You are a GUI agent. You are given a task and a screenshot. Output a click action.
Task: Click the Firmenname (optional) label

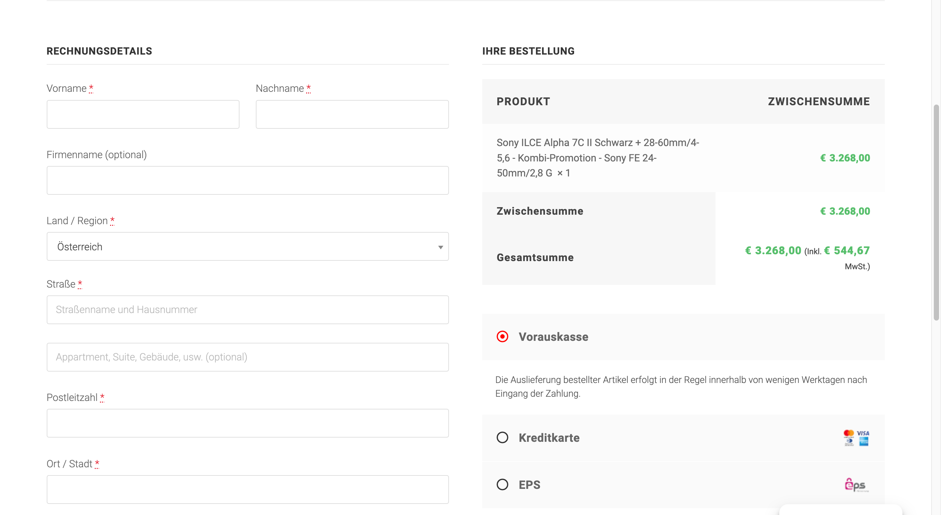(97, 155)
